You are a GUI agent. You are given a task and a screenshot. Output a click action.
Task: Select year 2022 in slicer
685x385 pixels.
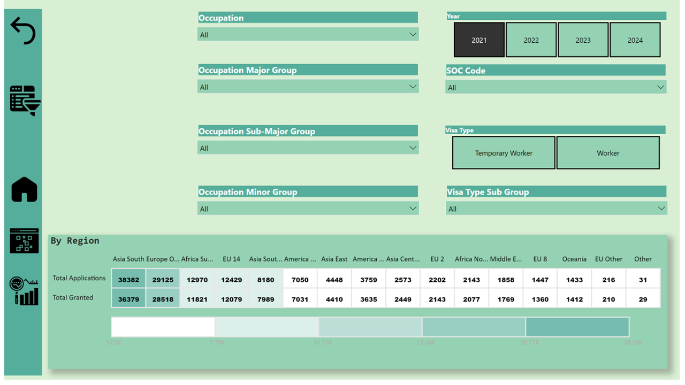tap(531, 40)
